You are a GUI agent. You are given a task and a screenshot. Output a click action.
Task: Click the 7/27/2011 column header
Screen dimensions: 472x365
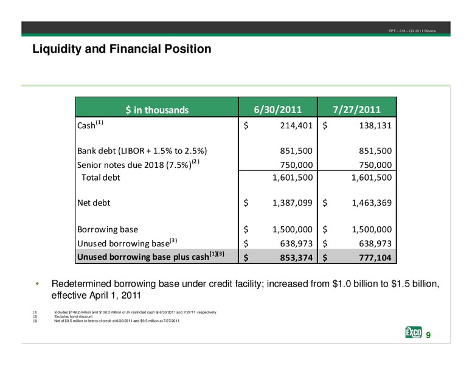pyautogui.click(x=356, y=109)
